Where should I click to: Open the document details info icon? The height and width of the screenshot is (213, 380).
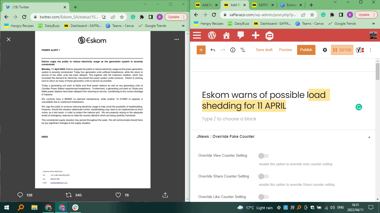click(x=233, y=50)
